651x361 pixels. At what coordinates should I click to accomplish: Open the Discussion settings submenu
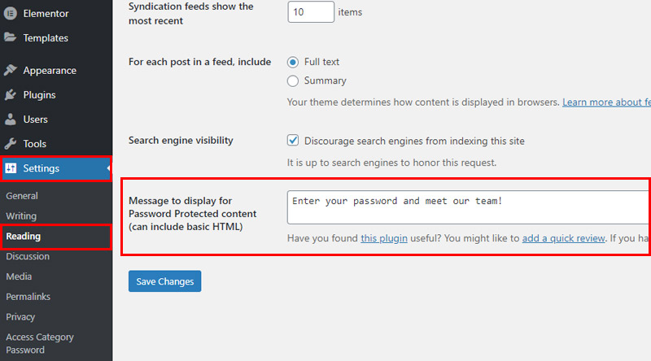click(x=28, y=256)
